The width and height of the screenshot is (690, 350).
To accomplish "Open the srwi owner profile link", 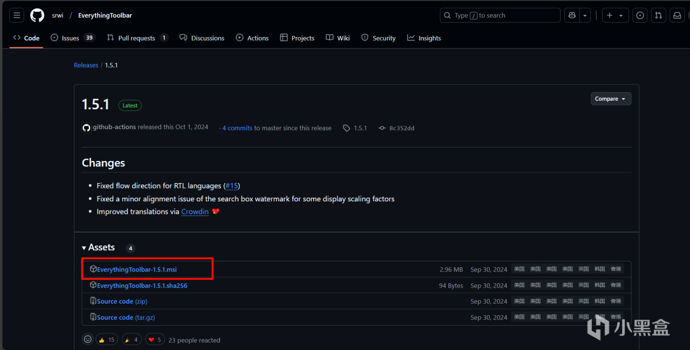I will pos(58,16).
